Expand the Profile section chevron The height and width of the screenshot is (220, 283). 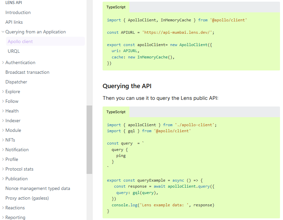click(x=3, y=159)
